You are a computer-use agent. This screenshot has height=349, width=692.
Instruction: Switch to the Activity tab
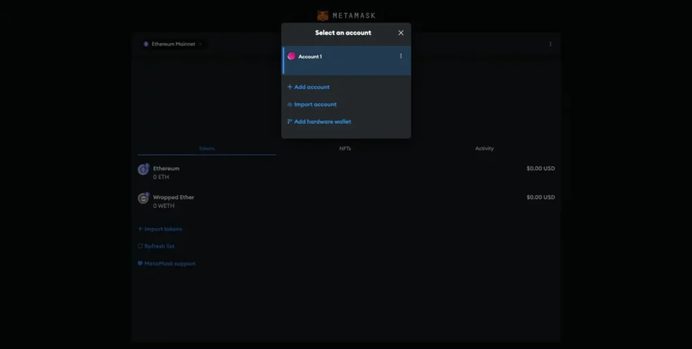[x=484, y=149]
